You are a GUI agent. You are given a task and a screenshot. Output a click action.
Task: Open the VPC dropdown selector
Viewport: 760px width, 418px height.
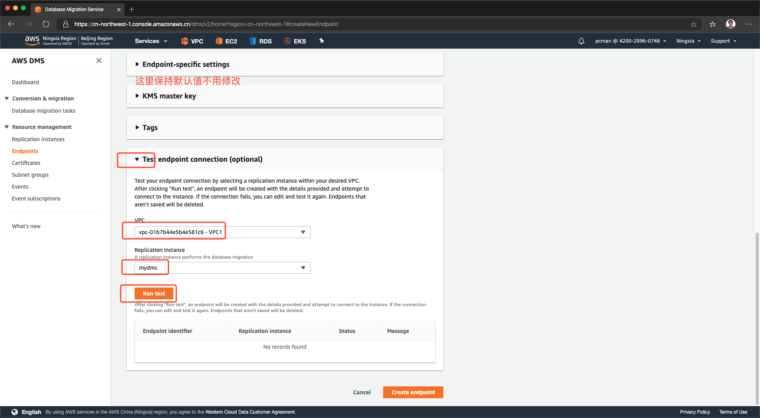pos(222,232)
